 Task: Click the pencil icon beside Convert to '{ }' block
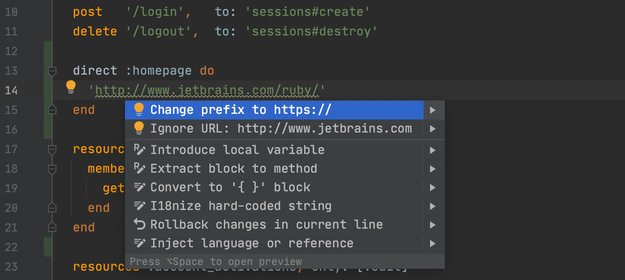[139, 187]
